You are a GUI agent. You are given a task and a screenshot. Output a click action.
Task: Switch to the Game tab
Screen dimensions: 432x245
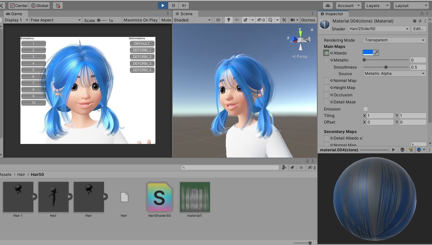pyautogui.click(x=15, y=14)
